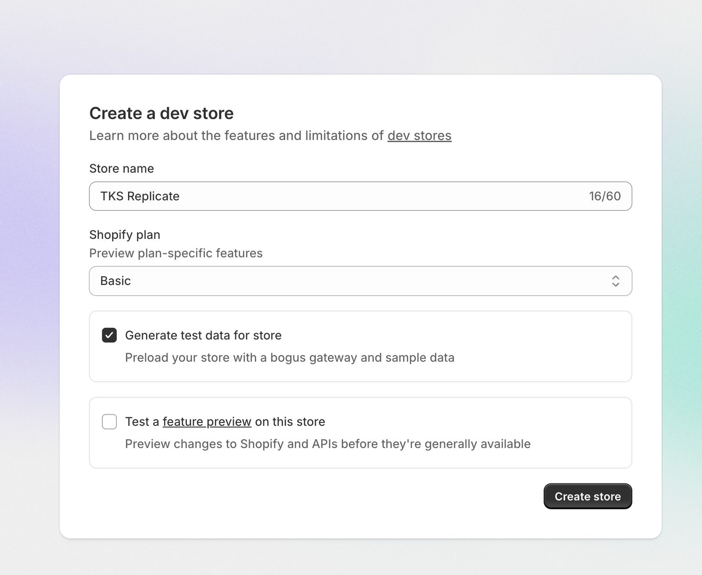Open the dev stores help link
702x575 pixels.
tap(419, 136)
